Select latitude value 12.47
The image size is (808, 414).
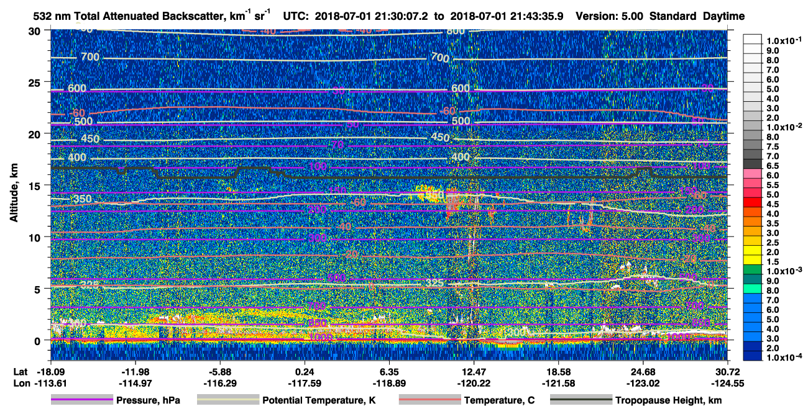tap(474, 371)
